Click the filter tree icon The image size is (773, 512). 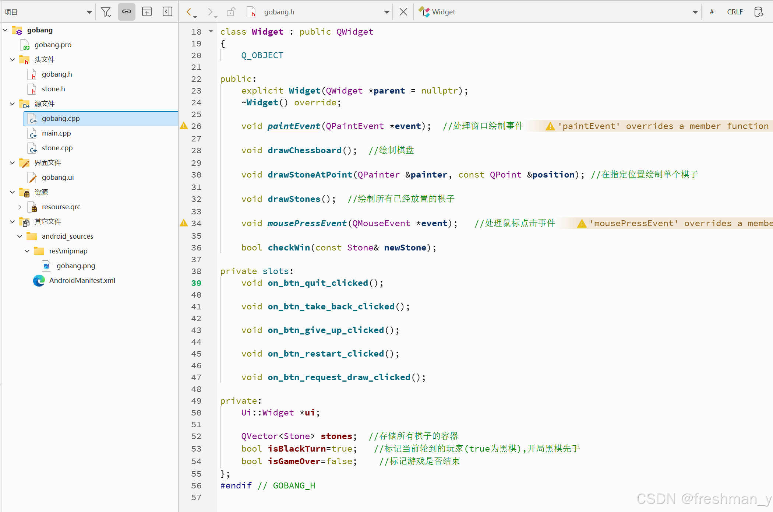click(x=106, y=12)
